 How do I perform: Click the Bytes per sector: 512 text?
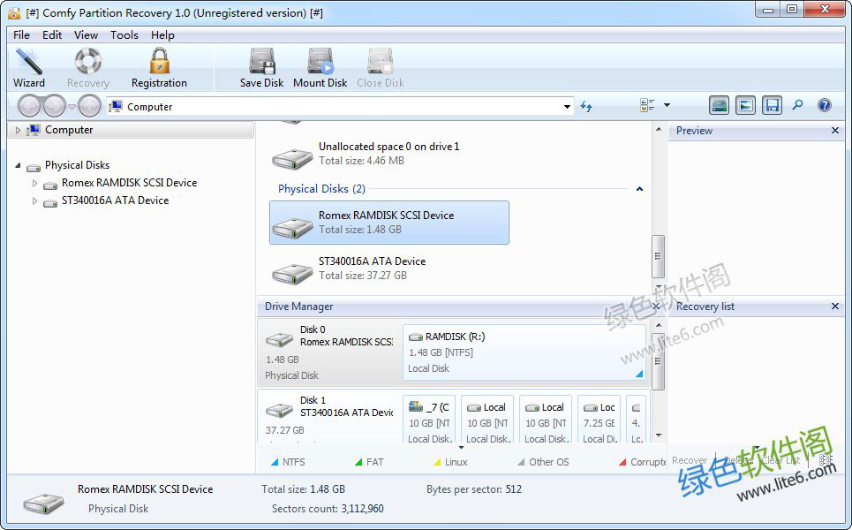coord(474,489)
